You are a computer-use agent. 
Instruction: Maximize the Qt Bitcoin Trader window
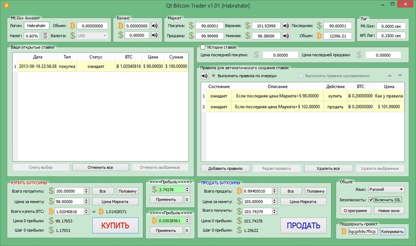[393, 4]
